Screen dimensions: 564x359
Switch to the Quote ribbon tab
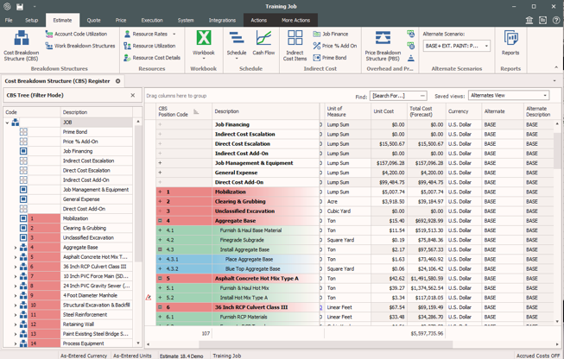[x=93, y=20]
